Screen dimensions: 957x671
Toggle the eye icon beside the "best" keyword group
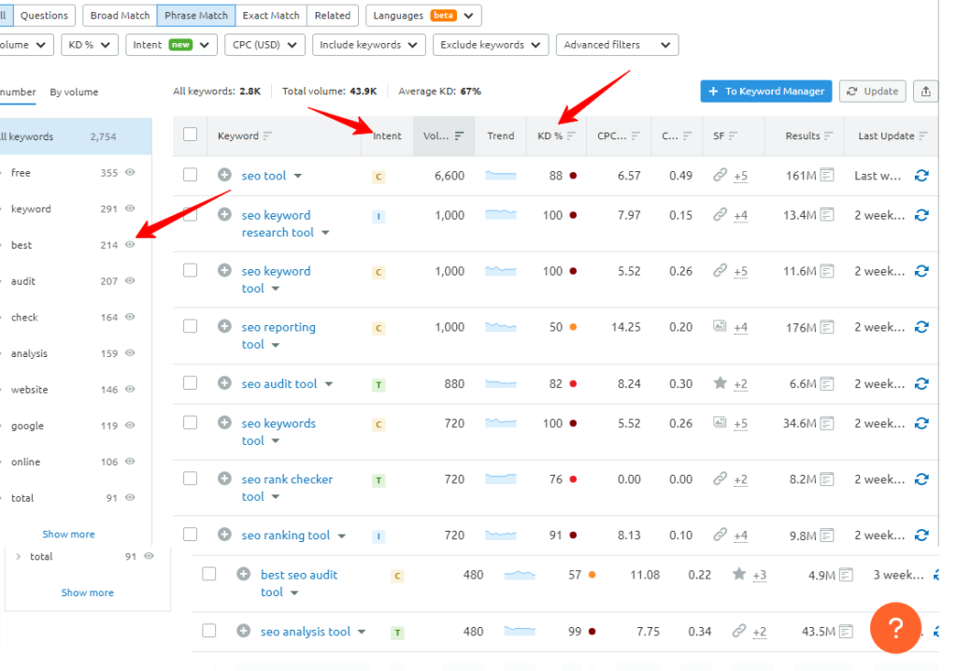click(x=130, y=245)
